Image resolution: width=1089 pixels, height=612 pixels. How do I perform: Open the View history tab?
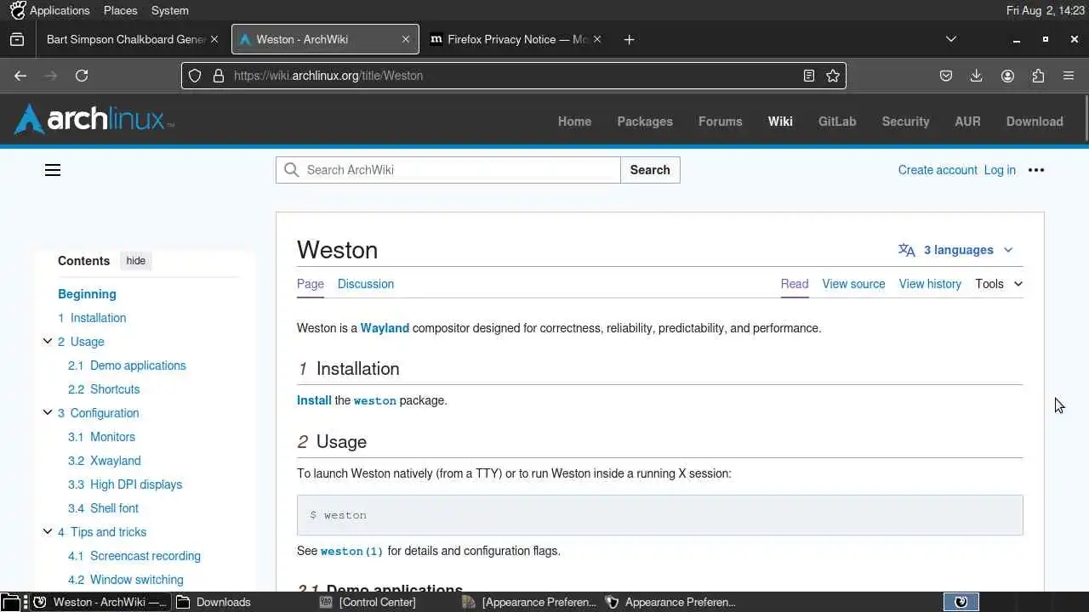(x=930, y=284)
